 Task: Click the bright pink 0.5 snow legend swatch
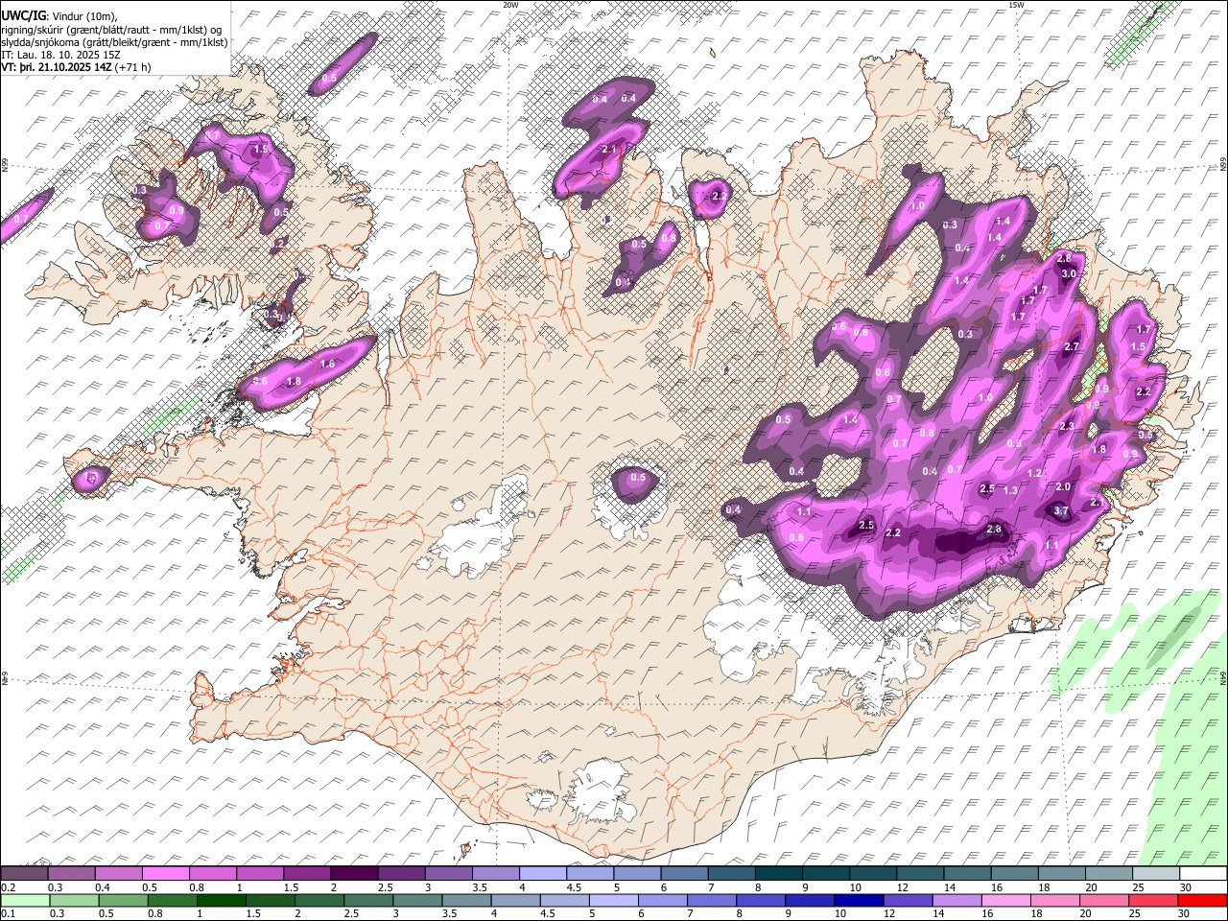click(x=165, y=873)
